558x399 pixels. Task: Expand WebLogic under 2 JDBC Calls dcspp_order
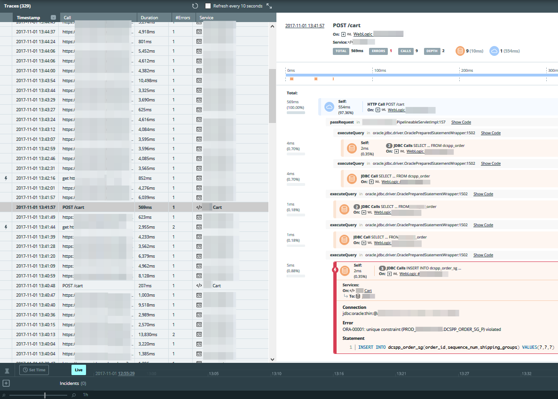tap(396, 151)
